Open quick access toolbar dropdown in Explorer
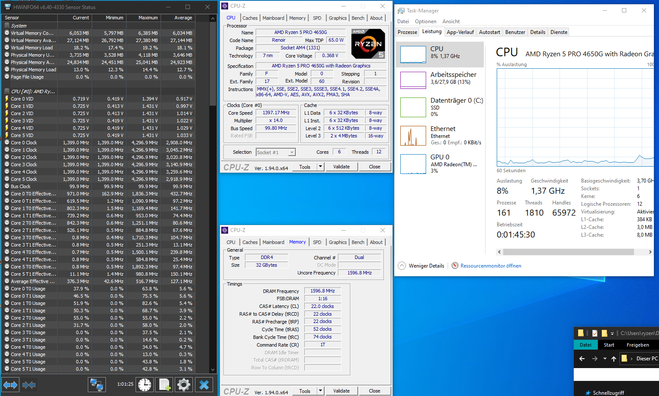 612,333
